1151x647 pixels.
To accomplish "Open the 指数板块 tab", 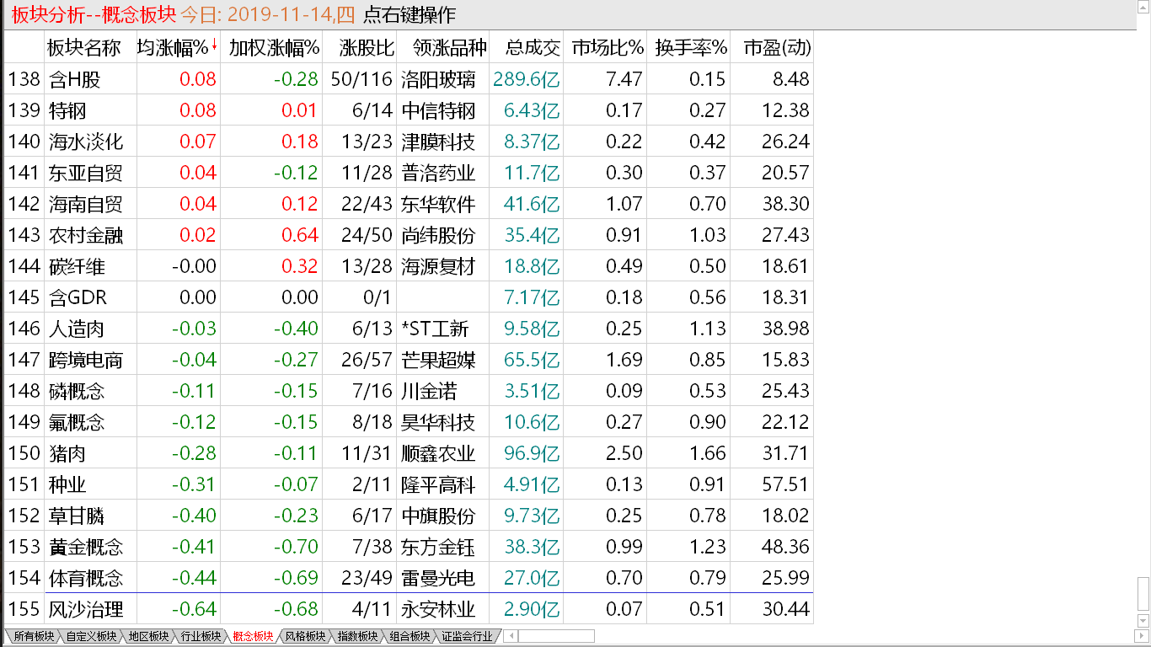I will point(357,636).
